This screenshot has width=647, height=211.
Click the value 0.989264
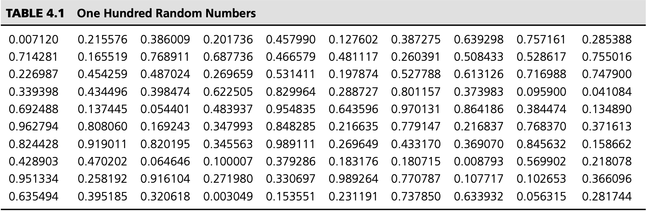click(353, 179)
